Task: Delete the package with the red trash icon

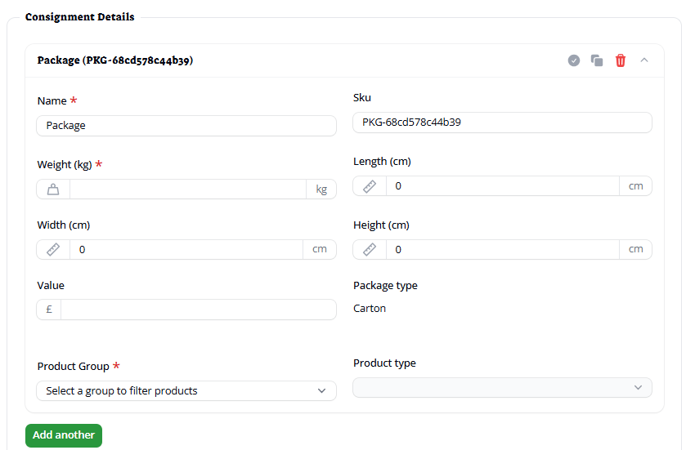Action: click(x=621, y=60)
